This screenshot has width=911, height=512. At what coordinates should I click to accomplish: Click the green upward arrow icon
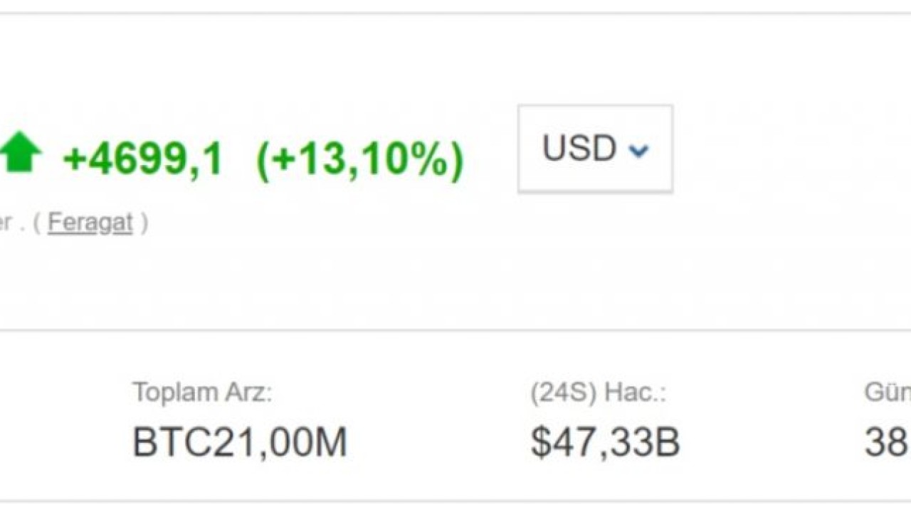[x=20, y=151]
